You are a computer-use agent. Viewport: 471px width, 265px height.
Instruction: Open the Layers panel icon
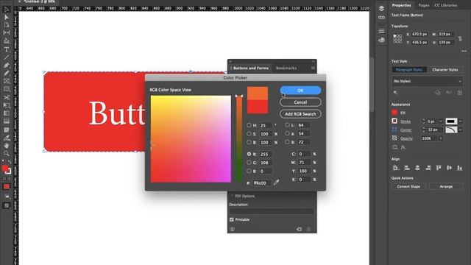click(381, 8)
